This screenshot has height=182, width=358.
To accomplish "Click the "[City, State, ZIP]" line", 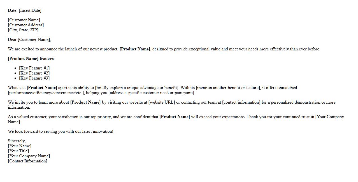I will (x=23, y=30).
